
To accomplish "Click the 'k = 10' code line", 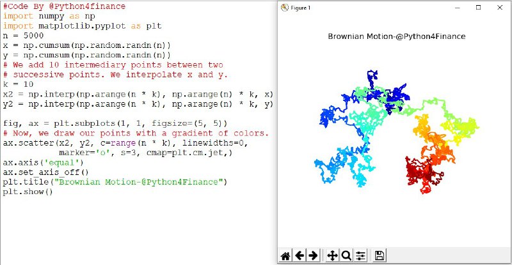I will pos(19,84).
